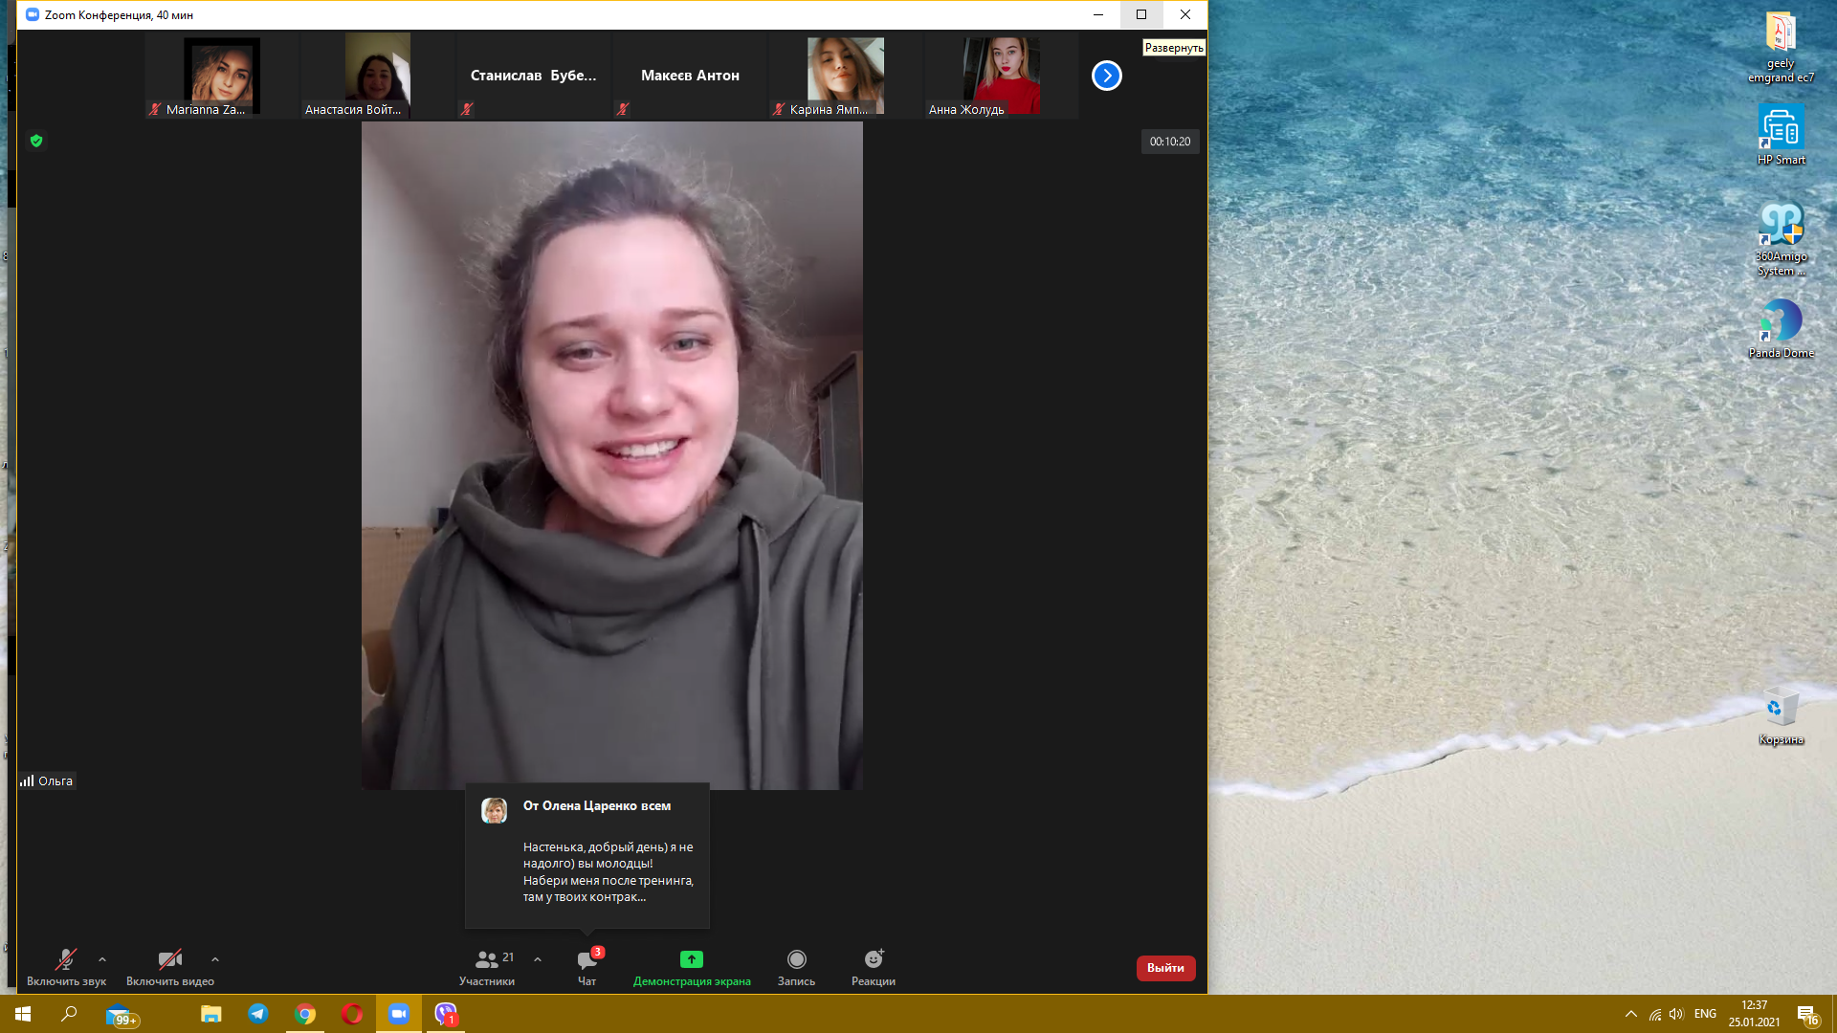
Task: Open the Reactions emoji menu
Action: coord(873,959)
